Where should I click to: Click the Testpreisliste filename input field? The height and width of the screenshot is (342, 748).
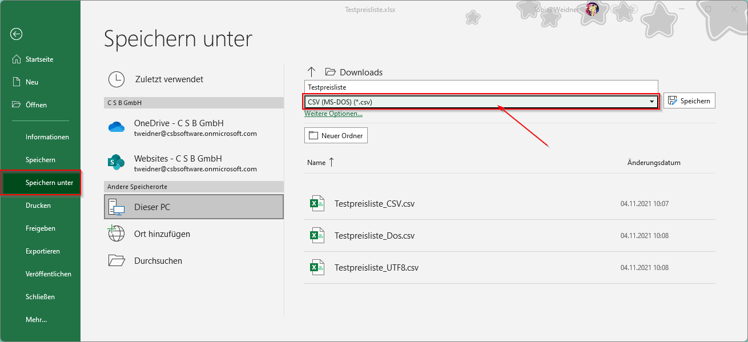tap(481, 87)
